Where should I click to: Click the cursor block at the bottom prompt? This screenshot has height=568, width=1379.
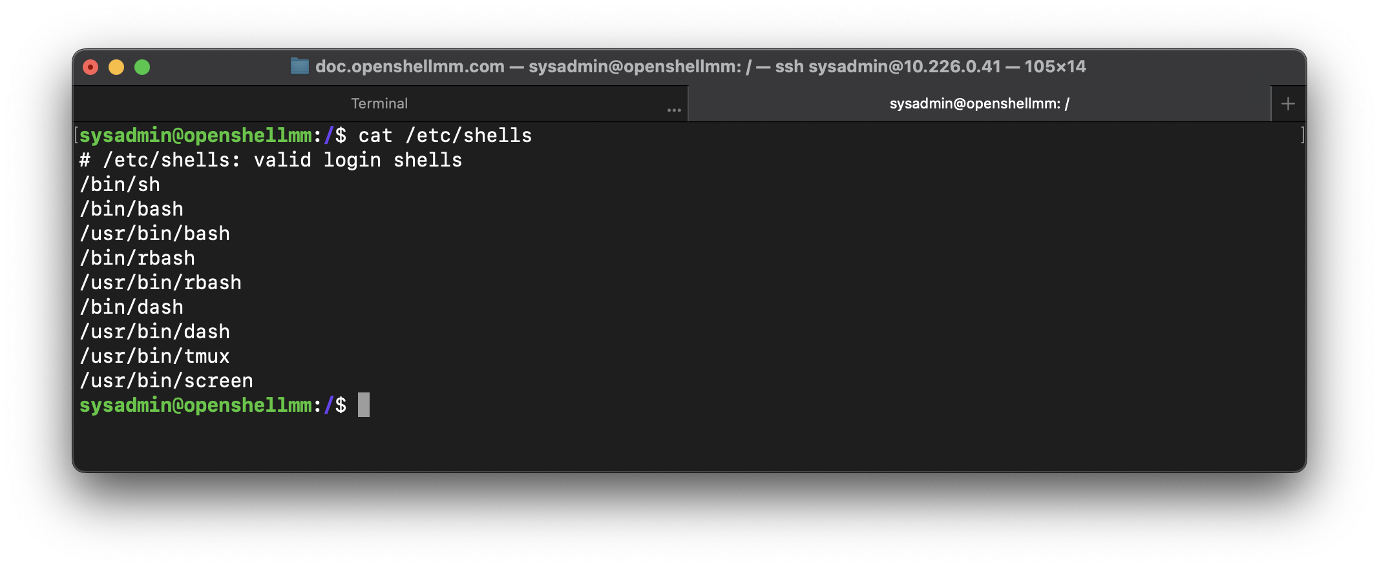point(364,405)
